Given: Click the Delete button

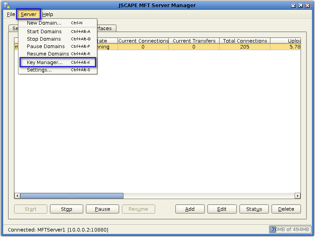Looking at the screenshot, I should click(x=286, y=209).
